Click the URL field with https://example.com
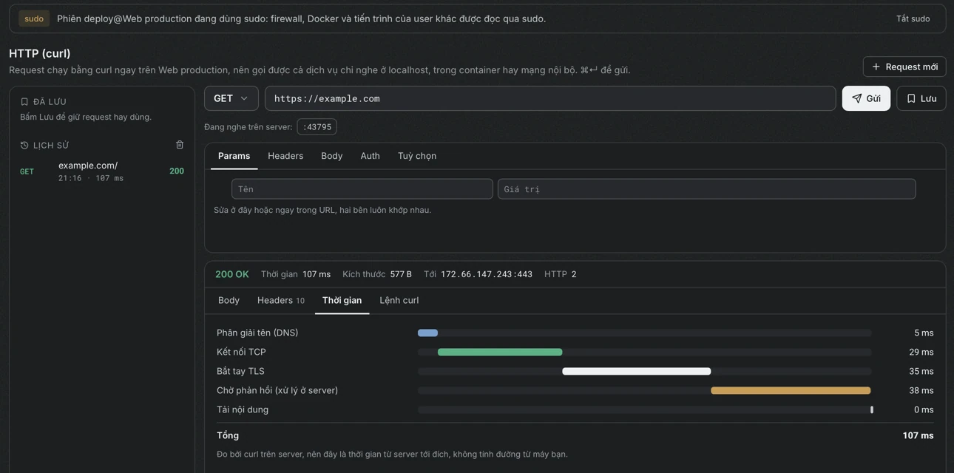The height and width of the screenshot is (473, 954). click(550, 98)
